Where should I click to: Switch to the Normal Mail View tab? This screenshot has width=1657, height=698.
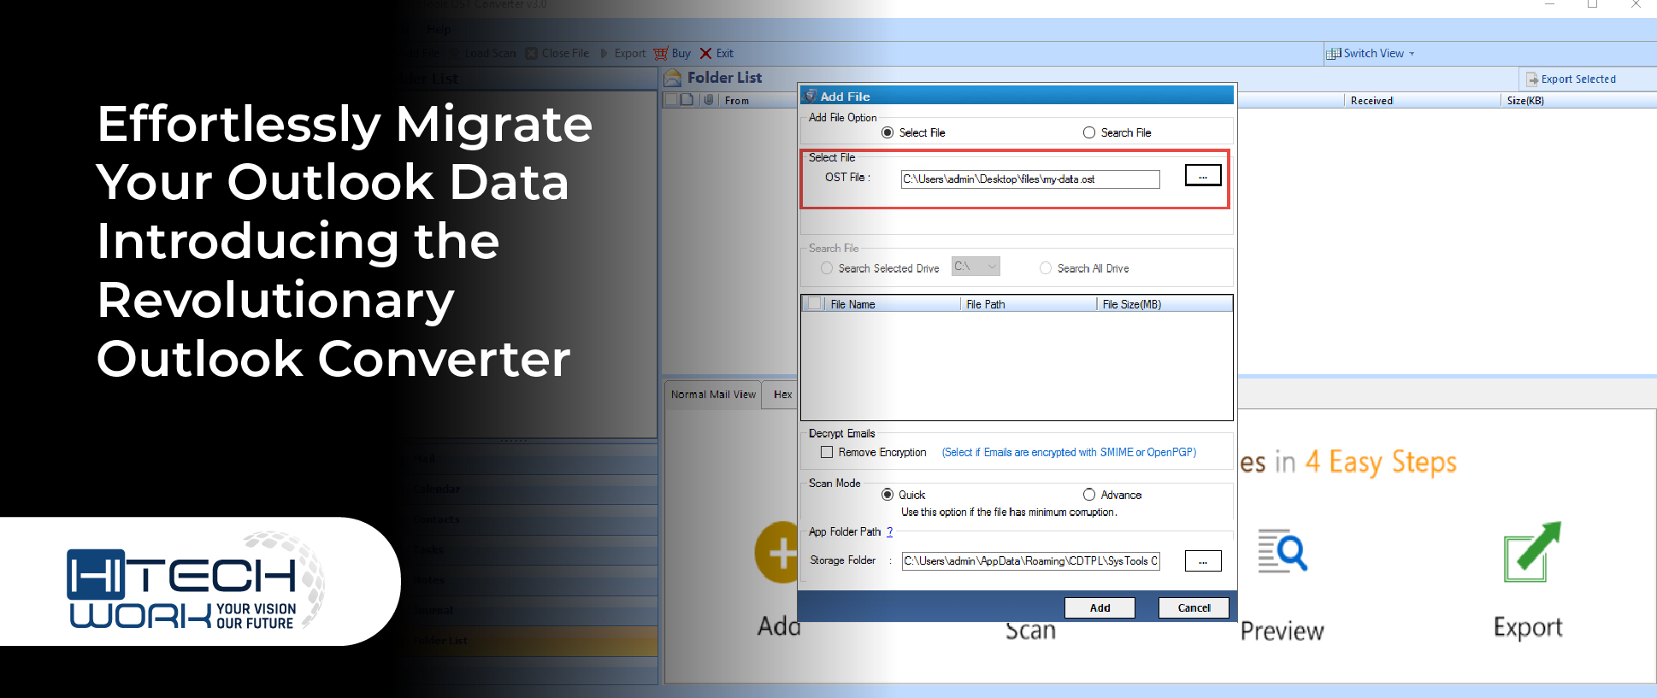(x=713, y=395)
